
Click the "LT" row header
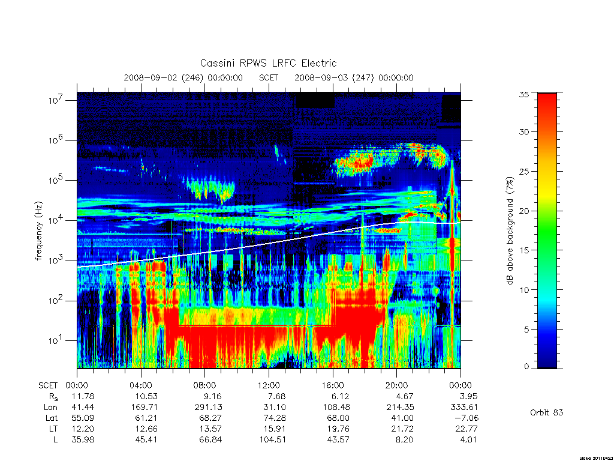point(53,429)
